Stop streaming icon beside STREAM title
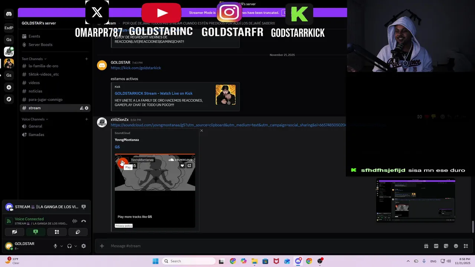The width and height of the screenshot is (475, 267). point(83,207)
